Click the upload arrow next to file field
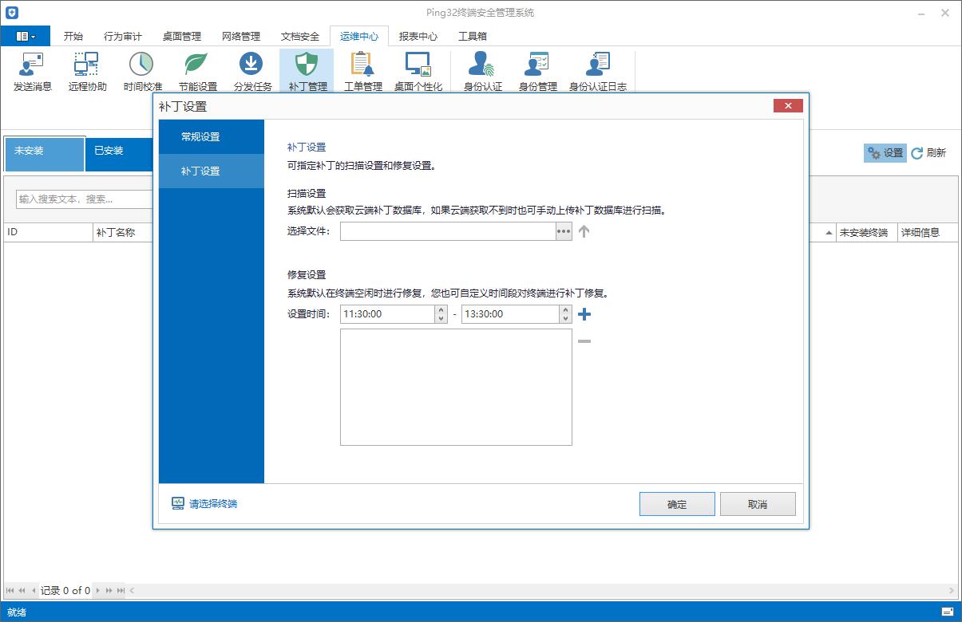The height and width of the screenshot is (622, 962). click(x=584, y=231)
